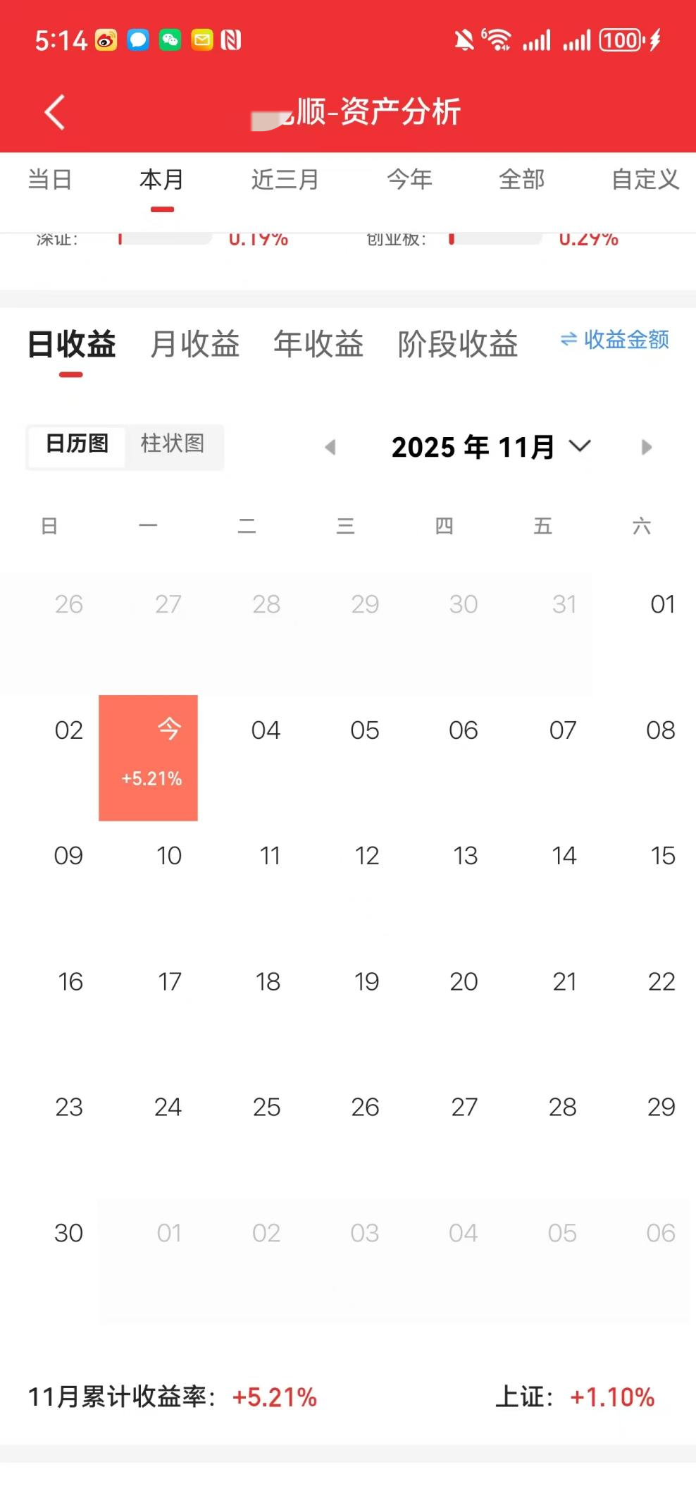Open the 月收益 tab
Viewport: 696px width, 1503px height.
click(x=195, y=344)
